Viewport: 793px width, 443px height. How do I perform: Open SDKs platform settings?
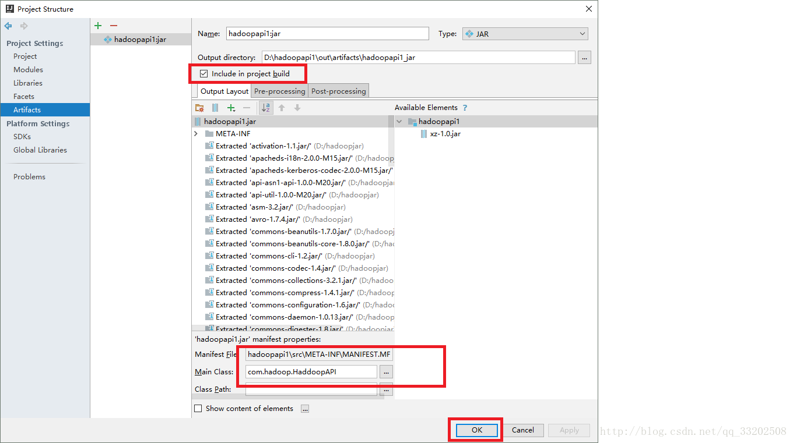(x=22, y=137)
